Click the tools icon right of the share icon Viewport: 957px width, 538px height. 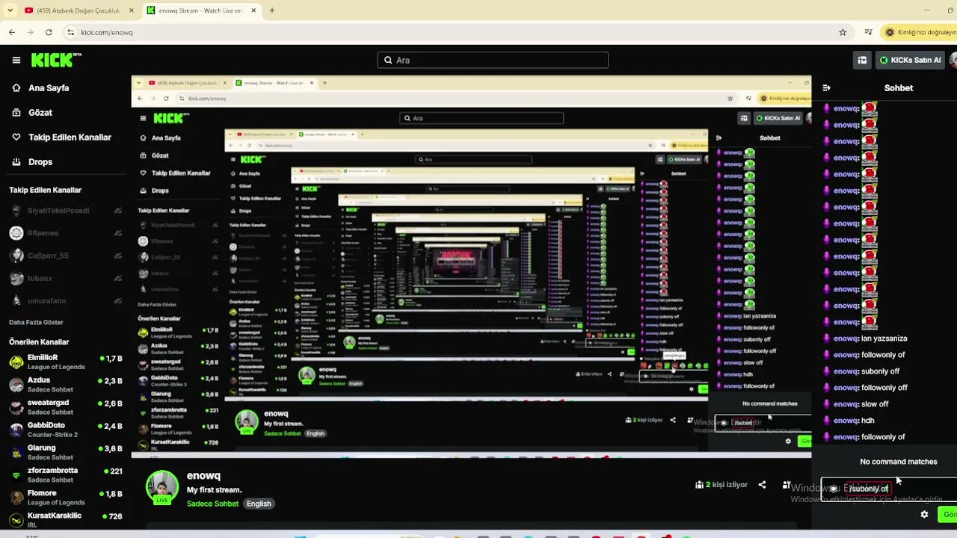787,485
